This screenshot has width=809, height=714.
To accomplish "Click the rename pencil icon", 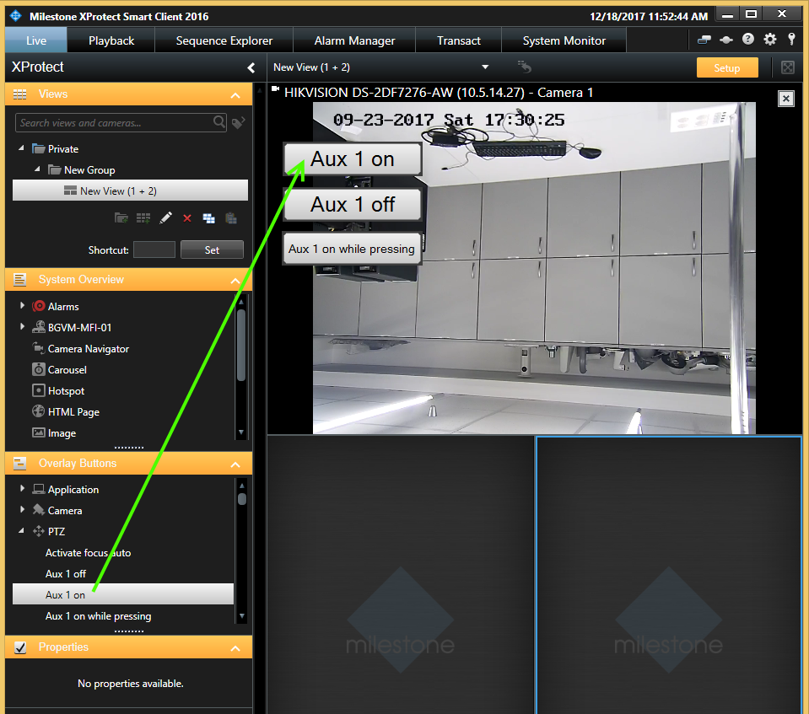I will (x=165, y=218).
